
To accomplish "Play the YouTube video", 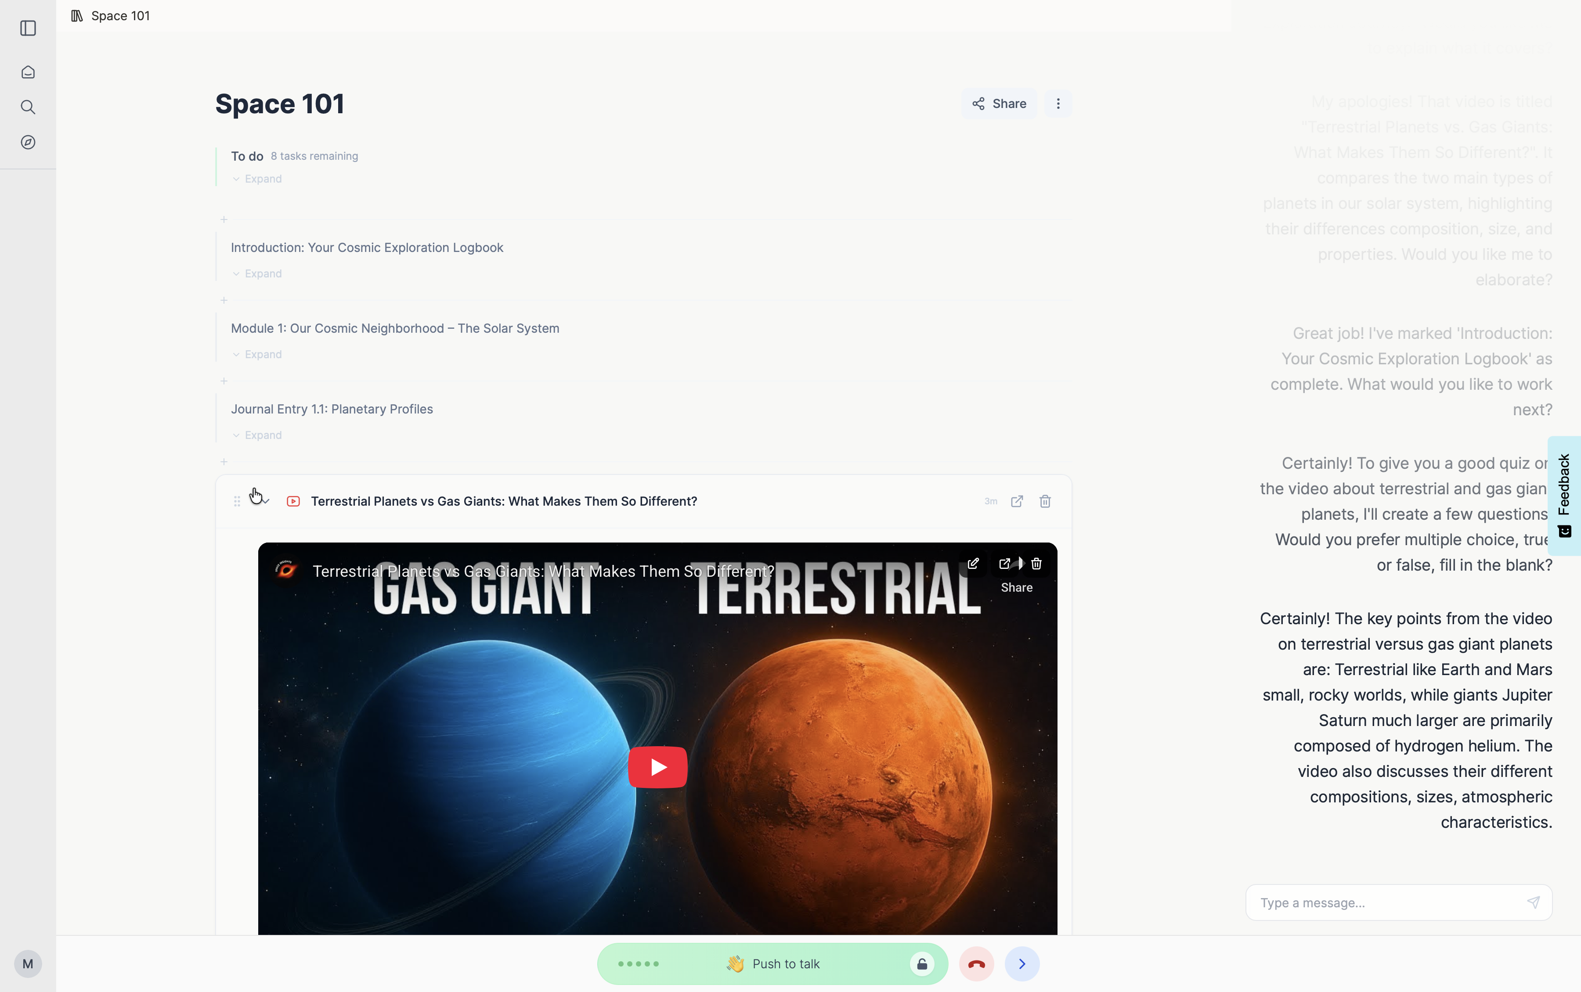I will 657,767.
